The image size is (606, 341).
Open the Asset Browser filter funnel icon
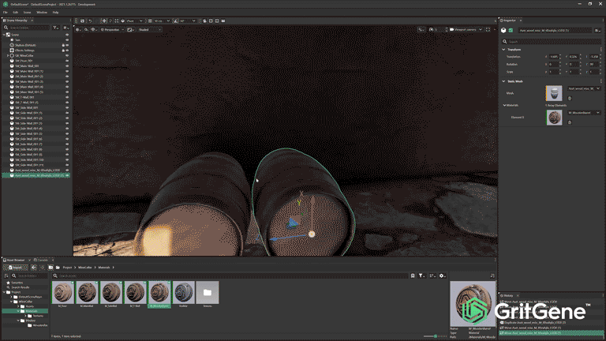click(x=421, y=275)
